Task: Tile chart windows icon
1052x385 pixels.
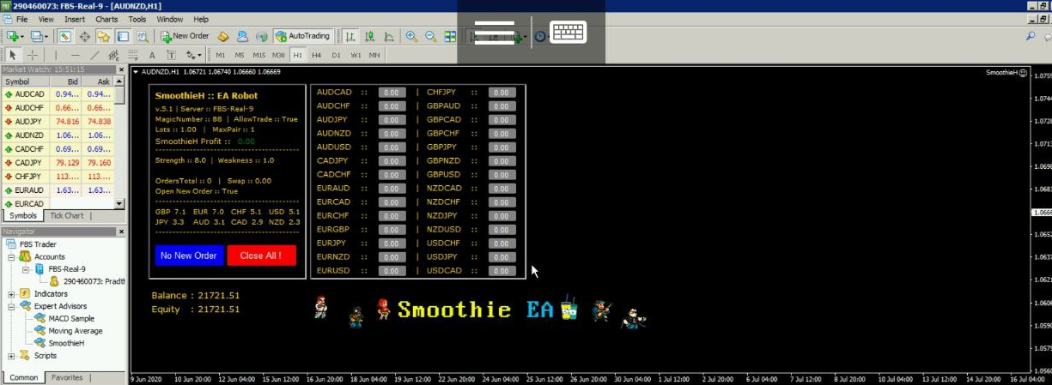Action: 450,36
